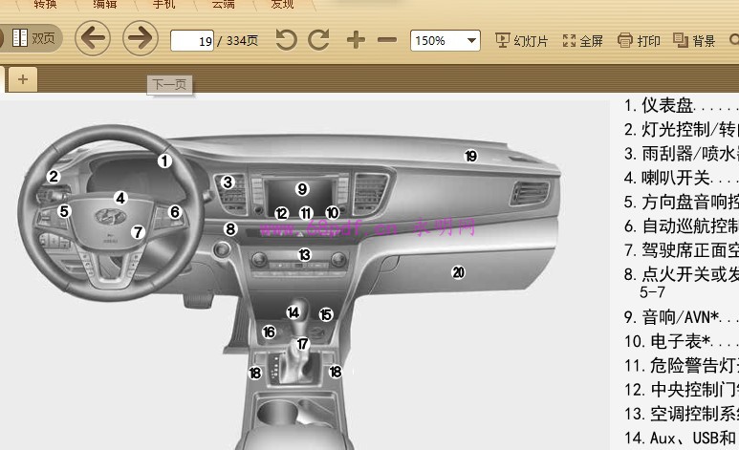Open the 编辑 menu tab
The height and width of the screenshot is (450, 739).
tap(104, 5)
